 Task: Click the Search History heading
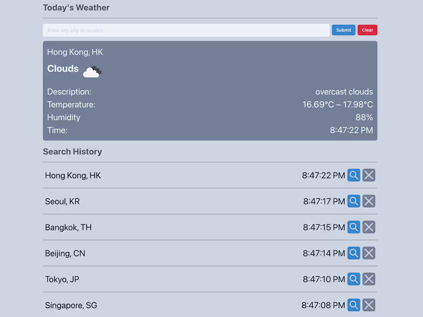(x=72, y=151)
